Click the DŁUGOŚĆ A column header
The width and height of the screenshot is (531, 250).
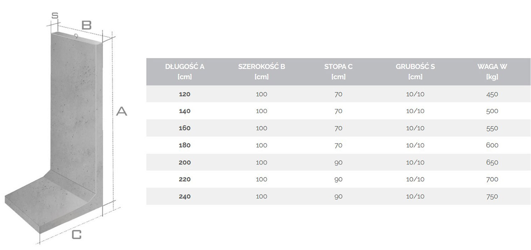click(184, 71)
